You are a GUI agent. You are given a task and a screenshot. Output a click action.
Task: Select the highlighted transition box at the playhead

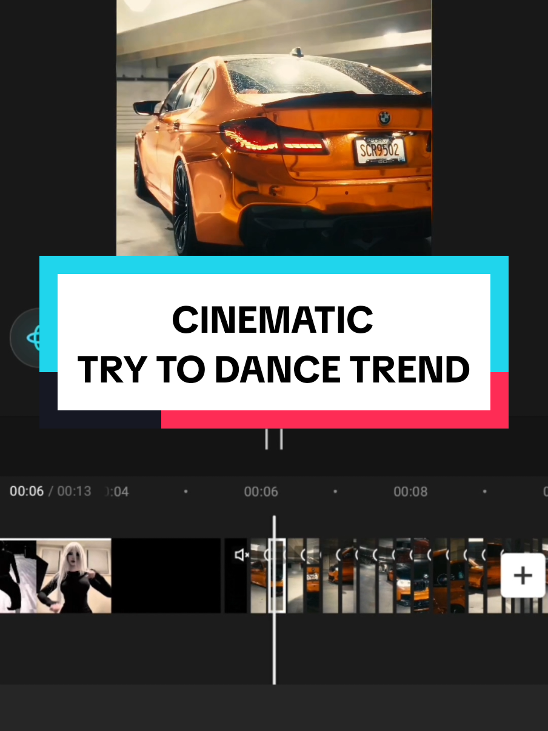(277, 575)
